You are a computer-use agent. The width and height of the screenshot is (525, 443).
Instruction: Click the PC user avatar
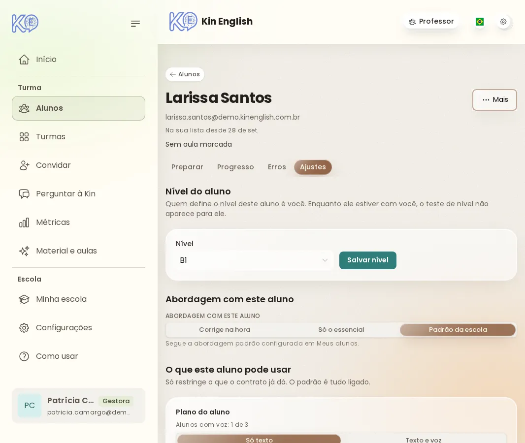pyautogui.click(x=30, y=406)
